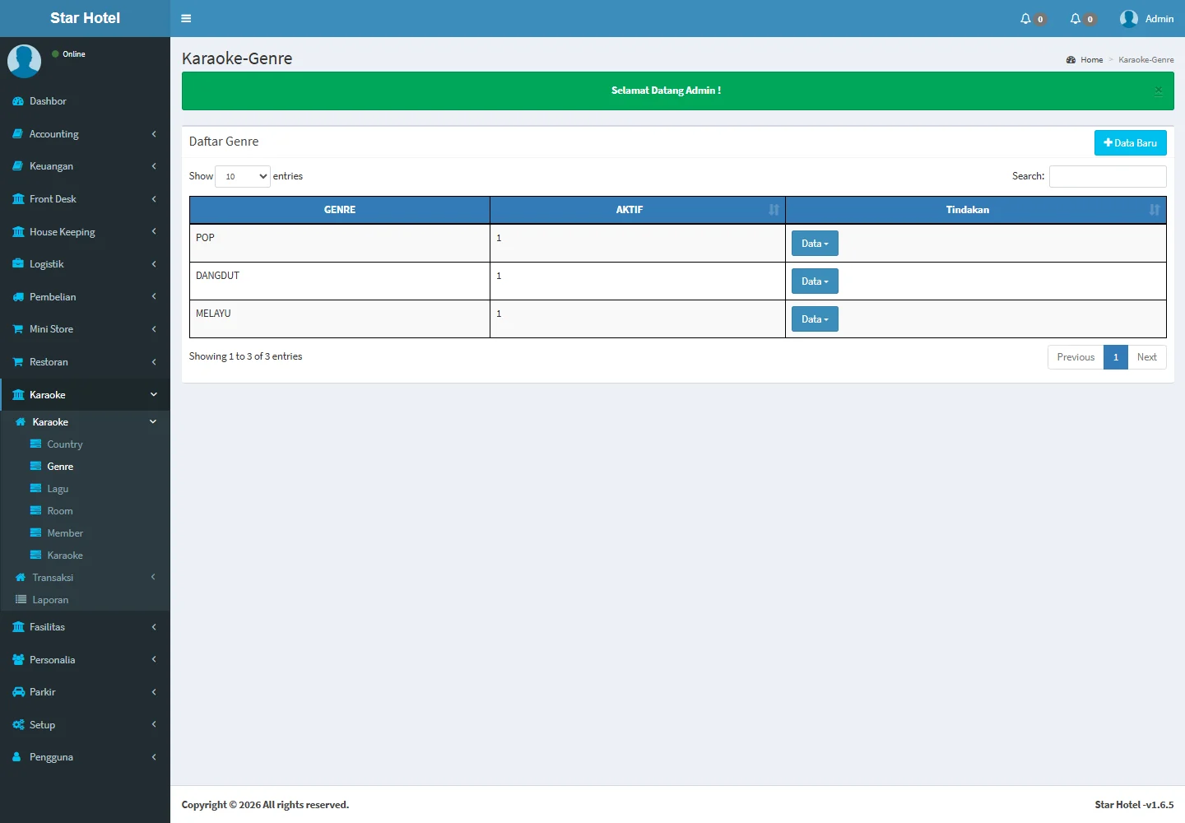
Task: Open the Data dropdown for POP row
Action: tap(815, 244)
